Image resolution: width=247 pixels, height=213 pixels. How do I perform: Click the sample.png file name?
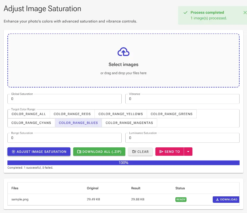coord(20,199)
